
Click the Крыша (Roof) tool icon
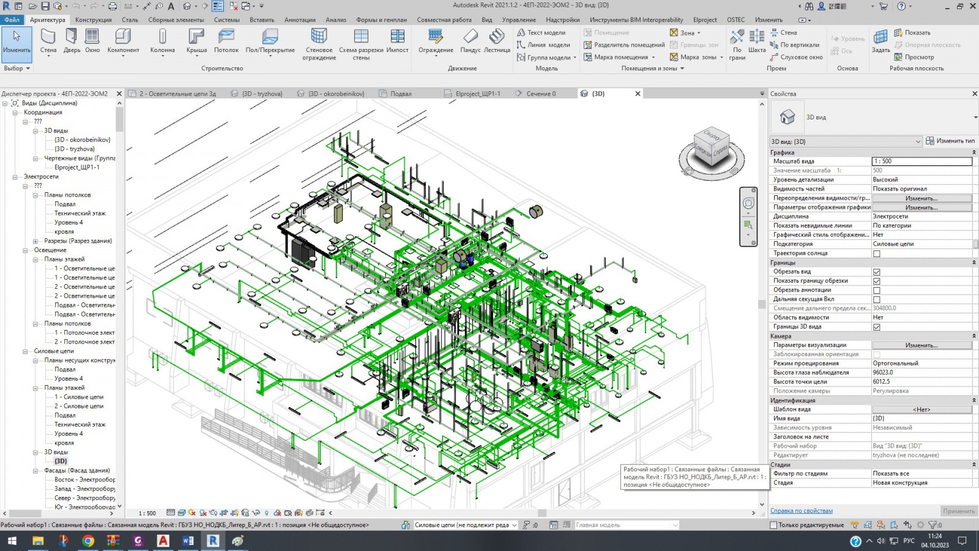coord(196,40)
